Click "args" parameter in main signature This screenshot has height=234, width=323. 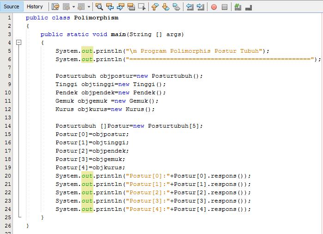[x=174, y=35]
